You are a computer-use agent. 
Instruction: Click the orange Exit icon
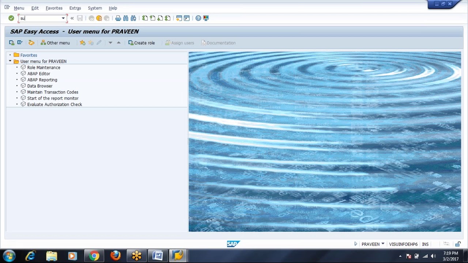(x=99, y=18)
